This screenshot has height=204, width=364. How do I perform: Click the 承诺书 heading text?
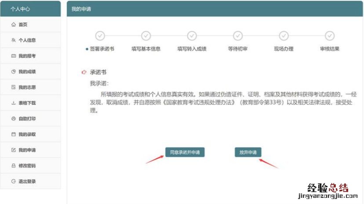coord(98,72)
